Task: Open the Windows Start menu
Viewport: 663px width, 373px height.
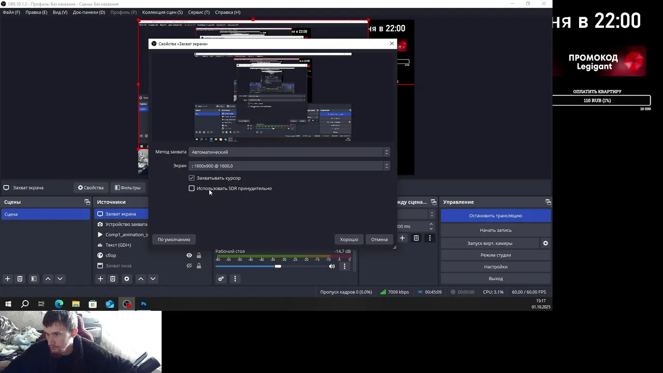Action: coord(8,304)
